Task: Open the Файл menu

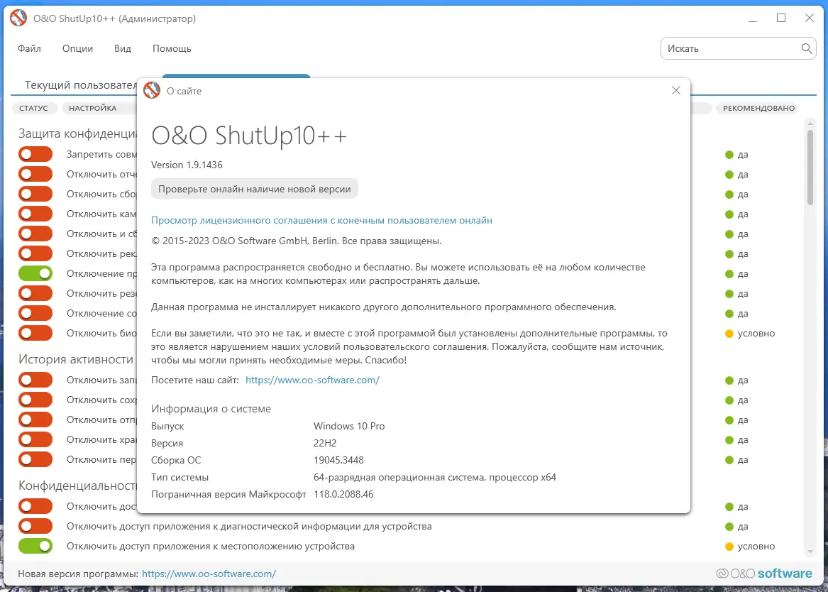Action: coord(29,48)
